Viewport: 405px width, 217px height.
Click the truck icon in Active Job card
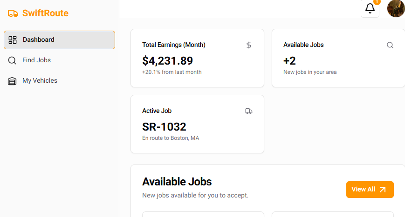click(249, 111)
